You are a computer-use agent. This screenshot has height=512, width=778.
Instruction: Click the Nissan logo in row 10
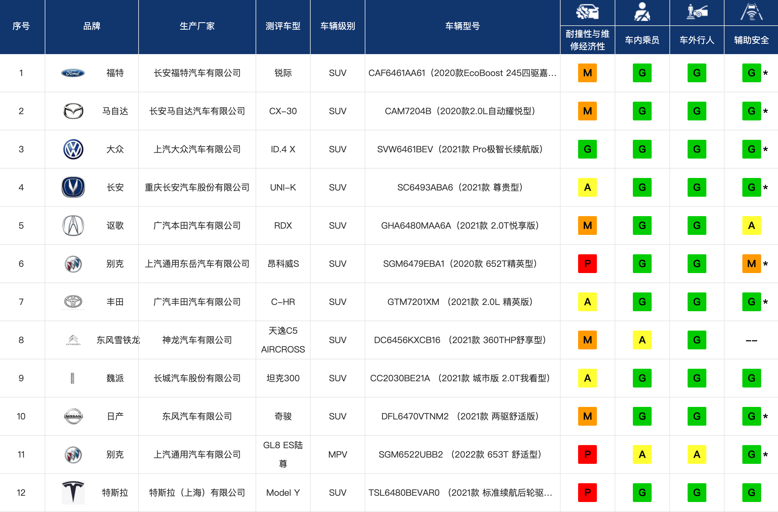[x=73, y=416]
